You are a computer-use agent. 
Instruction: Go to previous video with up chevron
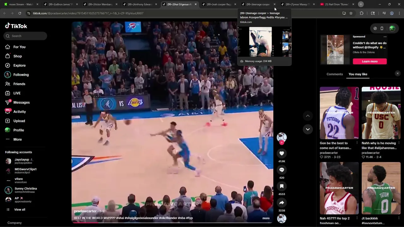(308, 116)
